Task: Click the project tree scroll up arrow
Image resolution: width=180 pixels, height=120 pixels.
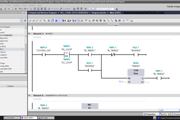Action: (26, 27)
